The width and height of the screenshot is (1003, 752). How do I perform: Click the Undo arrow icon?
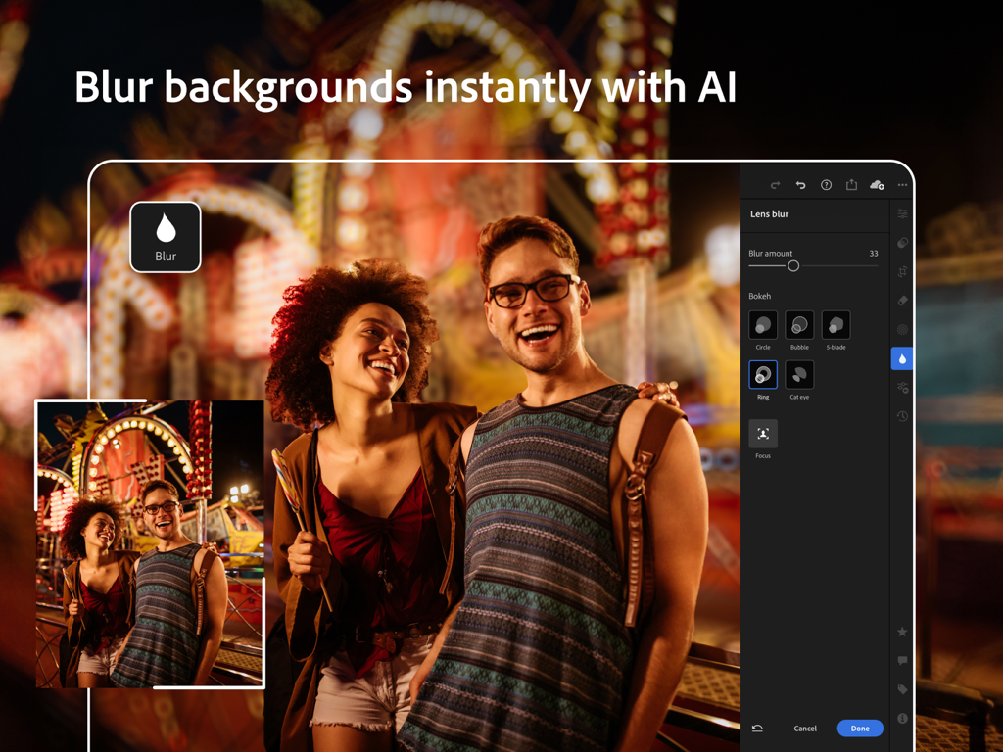[799, 184]
